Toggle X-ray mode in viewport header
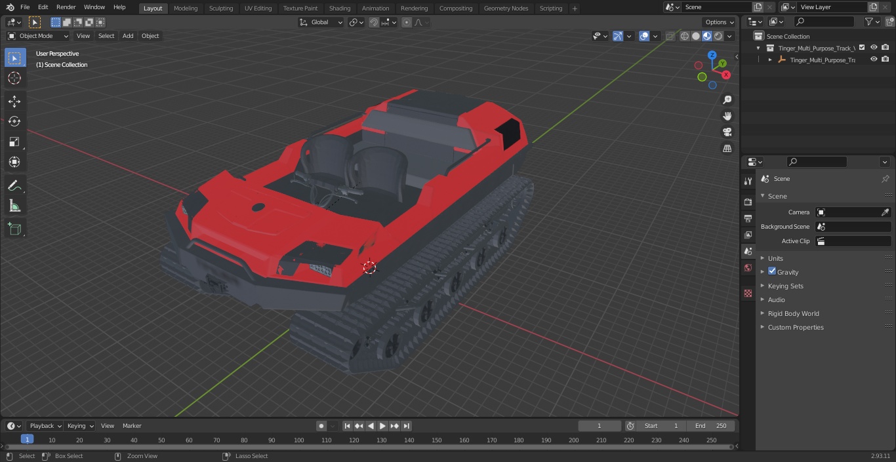This screenshot has width=896, height=462. click(670, 36)
